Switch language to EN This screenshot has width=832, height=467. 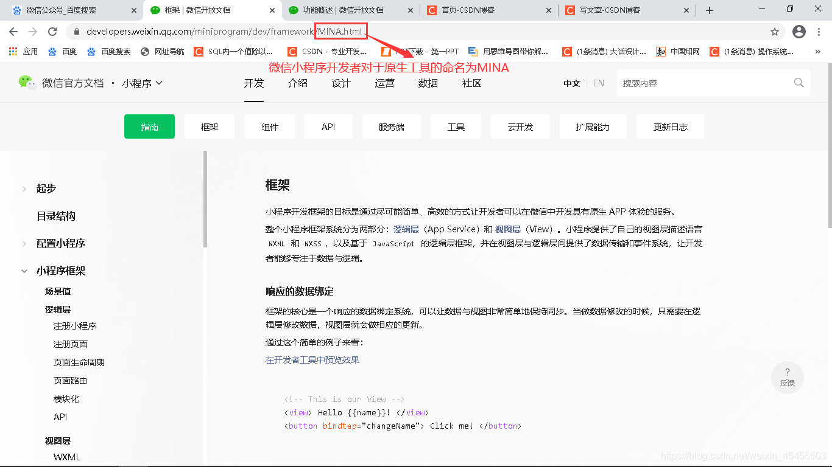(x=599, y=83)
